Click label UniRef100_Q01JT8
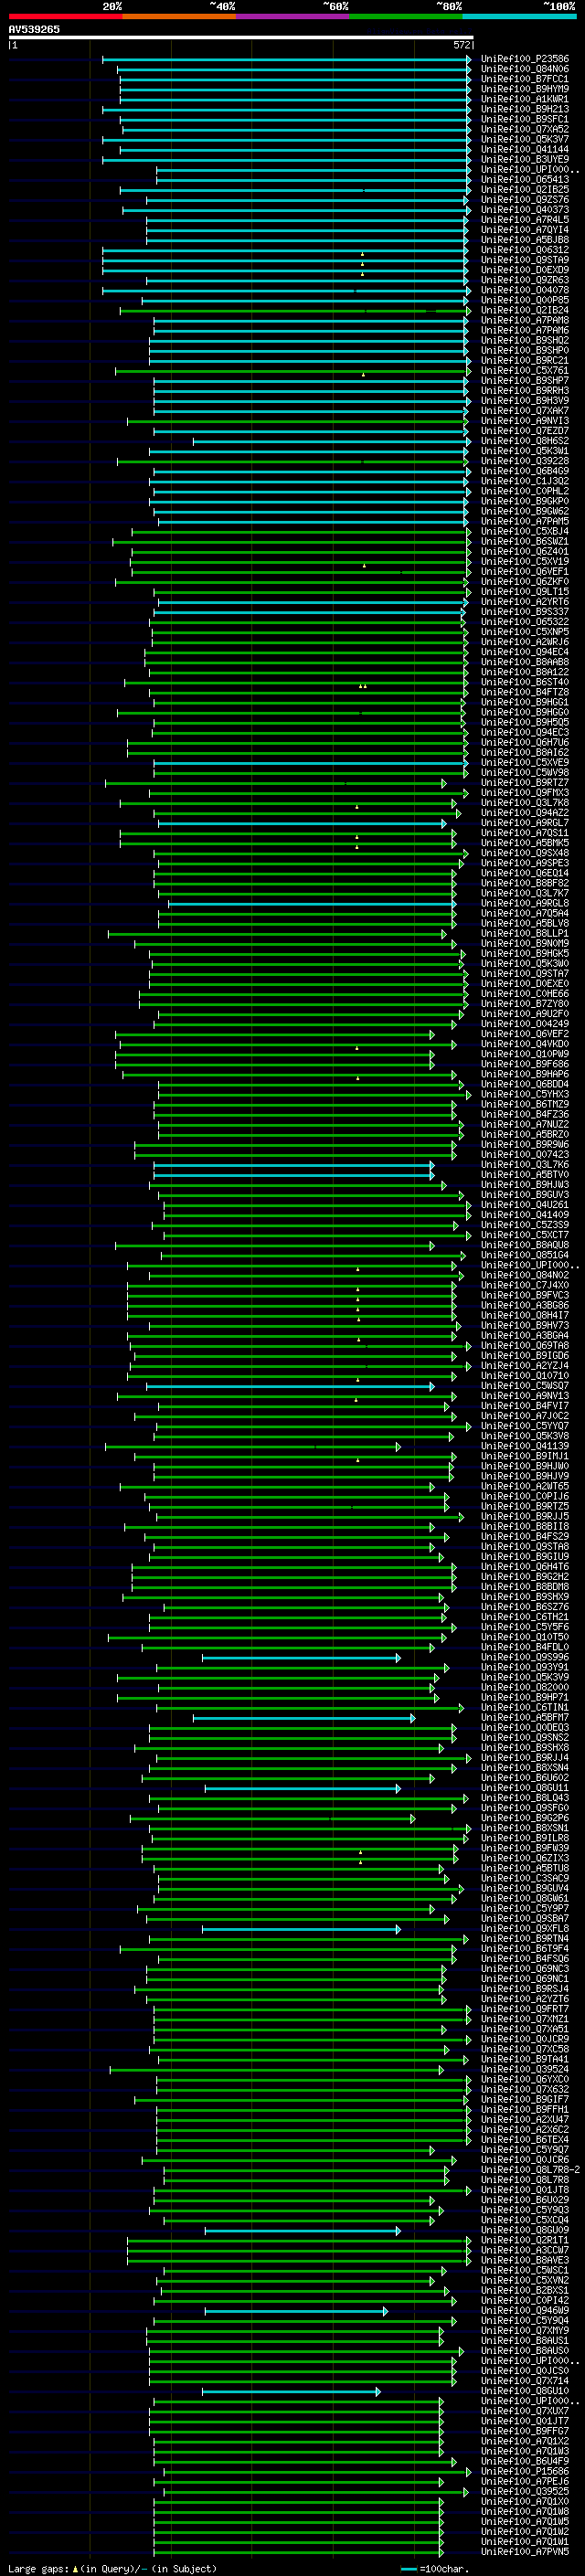The width and height of the screenshot is (585, 2576). click(x=525, y=2190)
